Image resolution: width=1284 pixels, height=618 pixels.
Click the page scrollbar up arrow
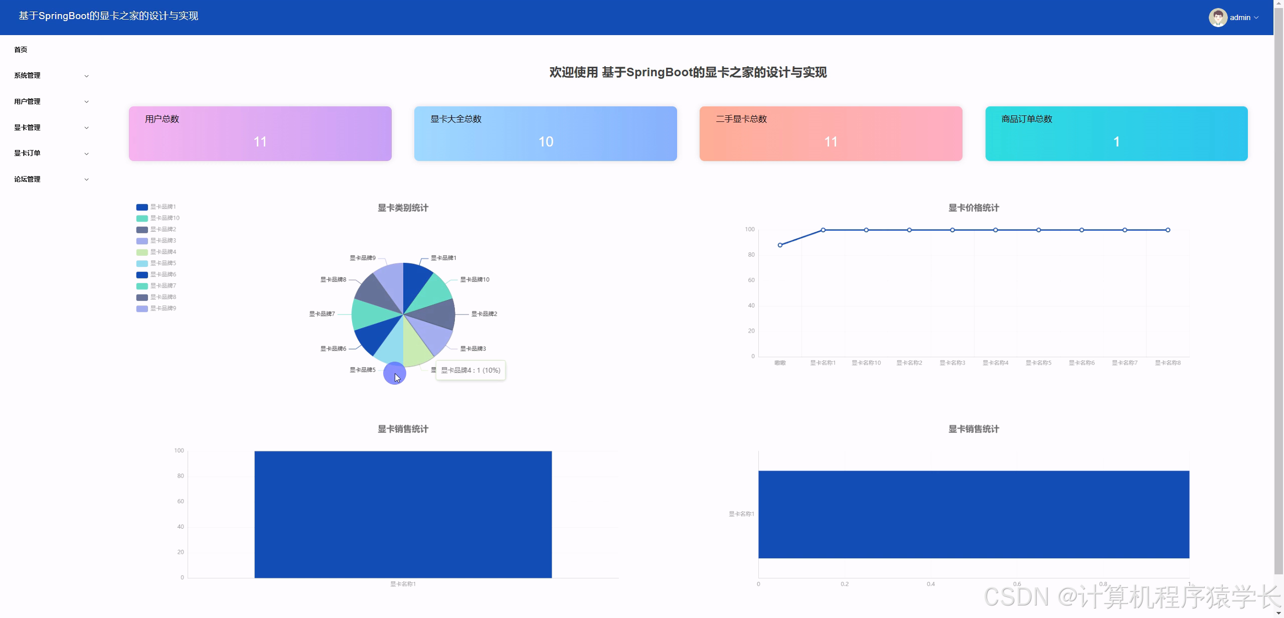coord(1279,4)
